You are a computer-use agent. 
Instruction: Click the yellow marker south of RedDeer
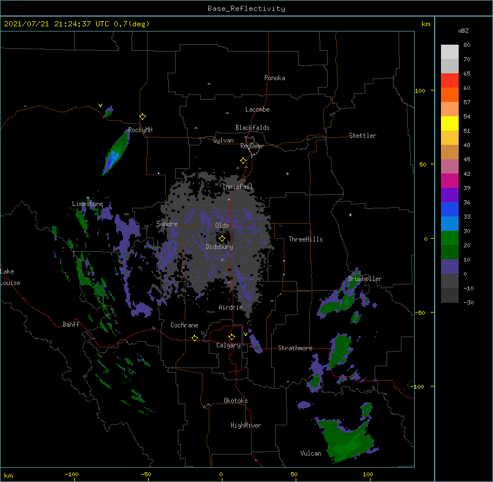(x=243, y=161)
